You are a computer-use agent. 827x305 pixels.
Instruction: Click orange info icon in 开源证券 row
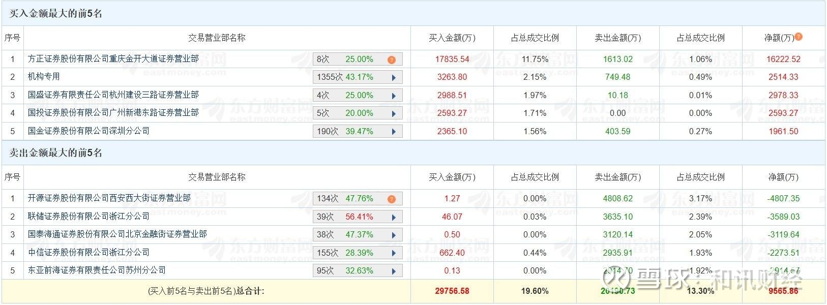click(391, 199)
